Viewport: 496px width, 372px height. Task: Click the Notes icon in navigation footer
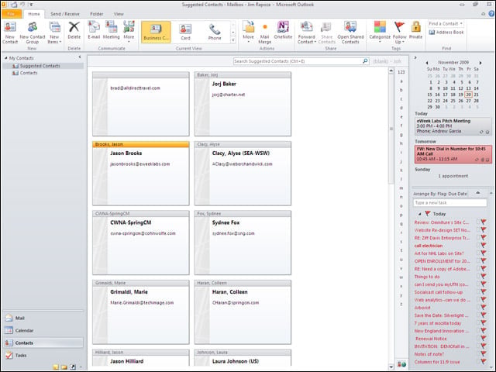(56, 367)
